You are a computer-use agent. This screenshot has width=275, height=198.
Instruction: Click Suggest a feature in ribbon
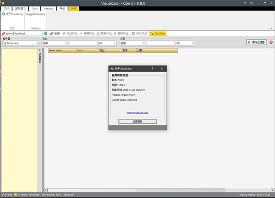click(36, 14)
